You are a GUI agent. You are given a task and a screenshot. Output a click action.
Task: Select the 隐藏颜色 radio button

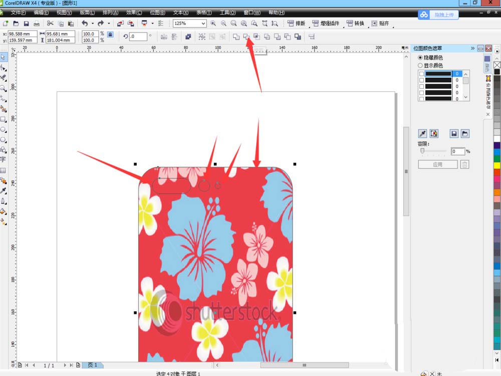[420, 58]
